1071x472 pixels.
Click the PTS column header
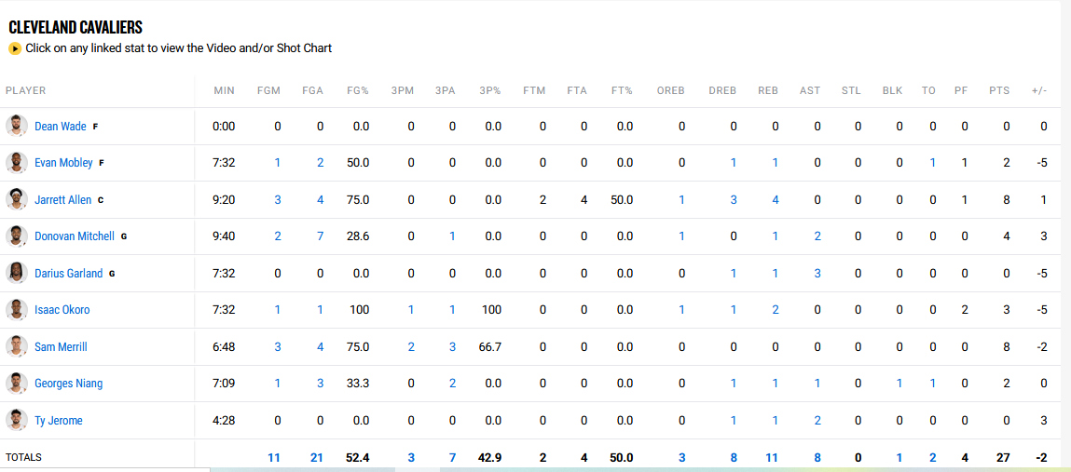999,91
